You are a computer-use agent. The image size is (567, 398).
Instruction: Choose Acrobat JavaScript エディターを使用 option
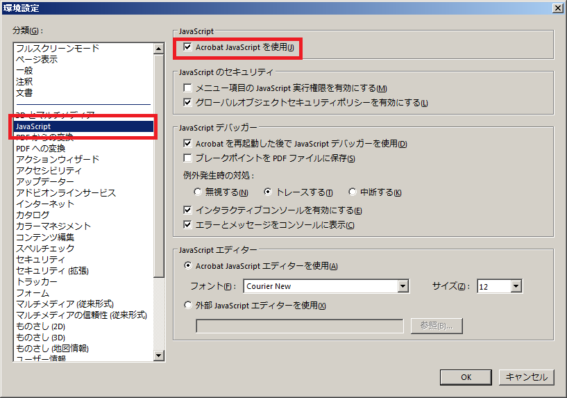[187, 265]
